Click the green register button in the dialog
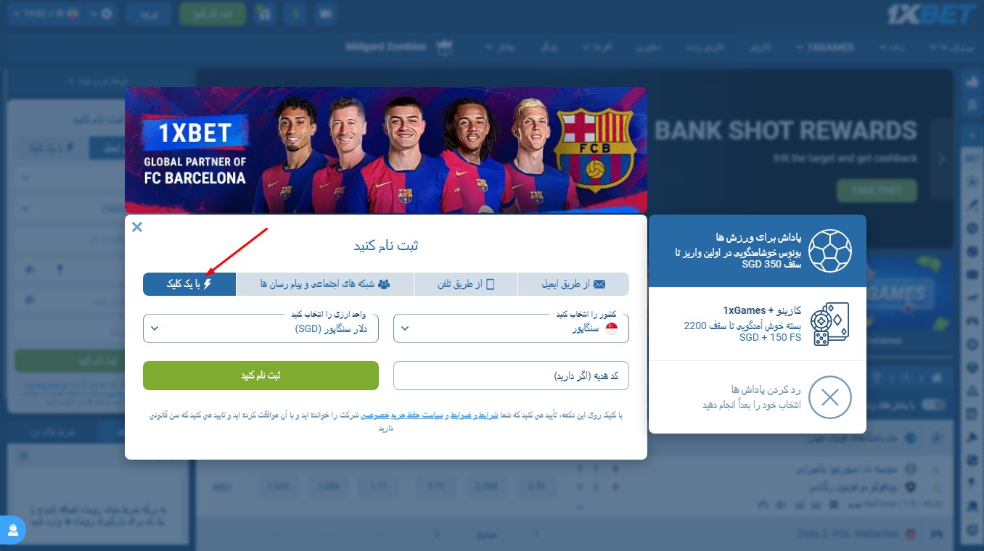Screen dimensions: 984x551 (261, 376)
